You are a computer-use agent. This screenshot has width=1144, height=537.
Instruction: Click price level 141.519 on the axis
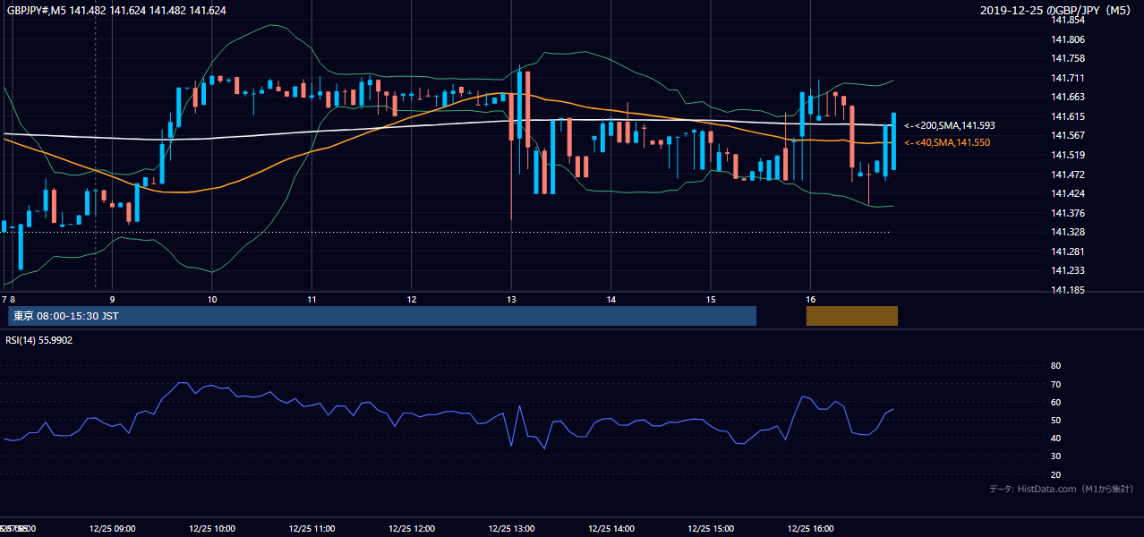pos(1068,155)
